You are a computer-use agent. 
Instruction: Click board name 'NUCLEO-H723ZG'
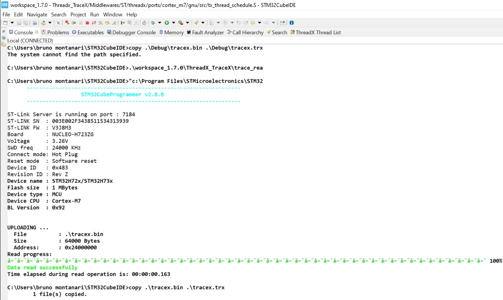73,134
